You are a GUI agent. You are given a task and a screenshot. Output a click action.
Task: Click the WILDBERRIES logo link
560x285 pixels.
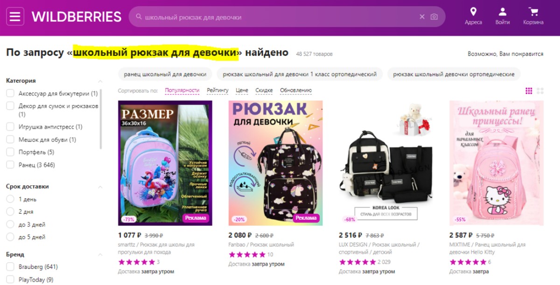pos(77,17)
